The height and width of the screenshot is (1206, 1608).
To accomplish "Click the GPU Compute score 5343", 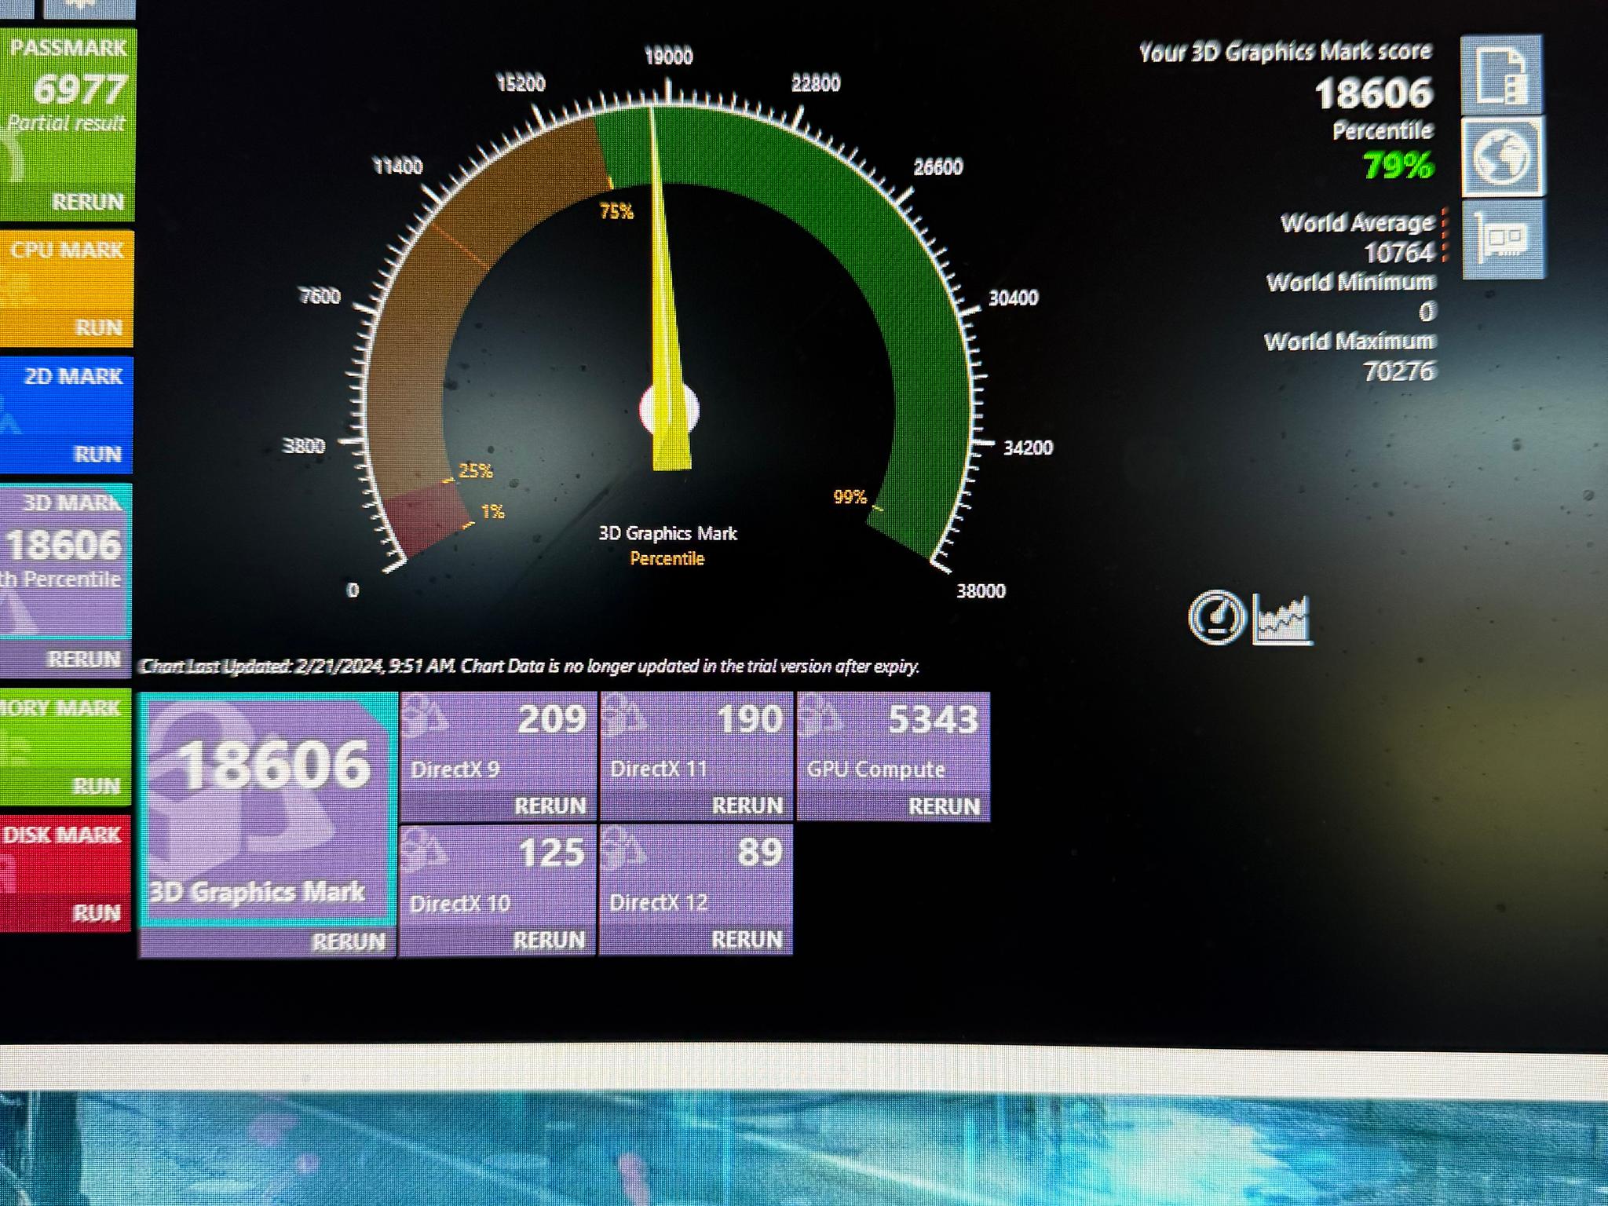I will [933, 719].
